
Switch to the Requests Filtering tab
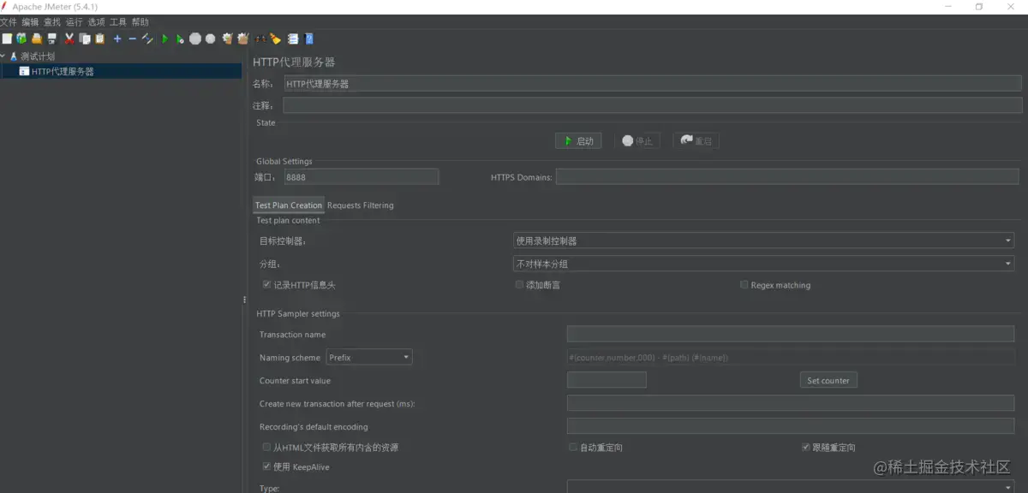pos(361,205)
